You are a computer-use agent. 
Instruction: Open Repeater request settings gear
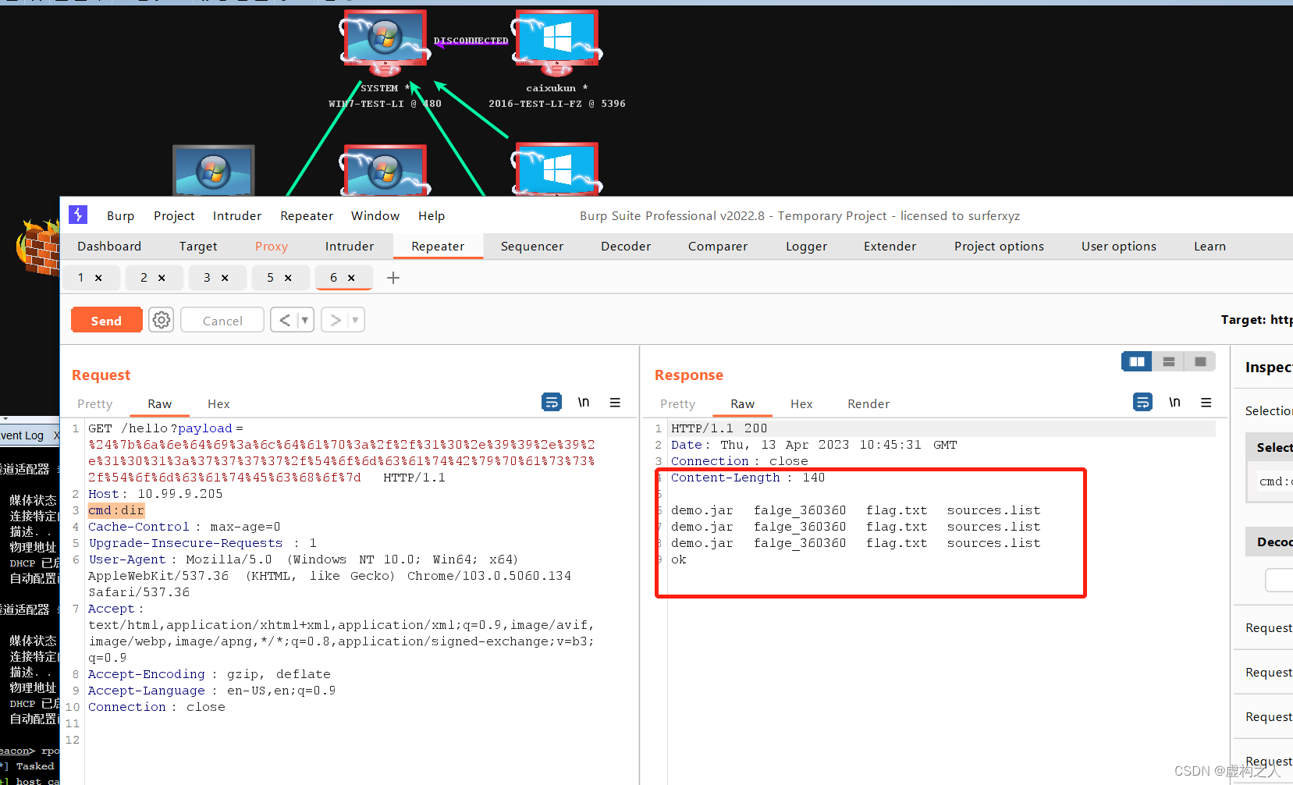click(x=162, y=320)
